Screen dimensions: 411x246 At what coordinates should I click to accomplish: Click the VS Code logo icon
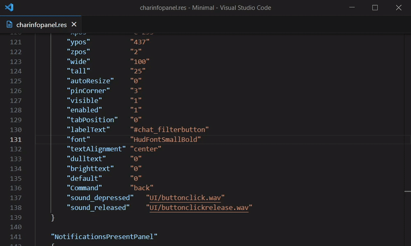tap(9, 7)
